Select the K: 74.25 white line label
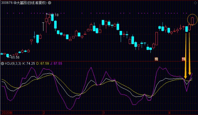198x115 pixels. pyautogui.click(x=28, y=64)
